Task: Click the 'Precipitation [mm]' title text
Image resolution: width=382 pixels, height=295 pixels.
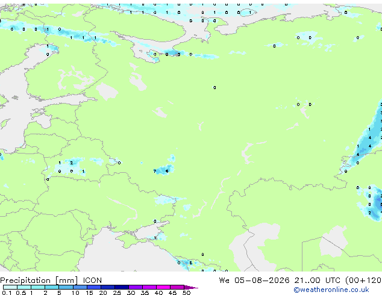Action: [39, 281]
